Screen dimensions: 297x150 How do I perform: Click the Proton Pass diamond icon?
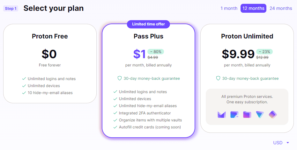pyautogui.click(x=273, y=114)
